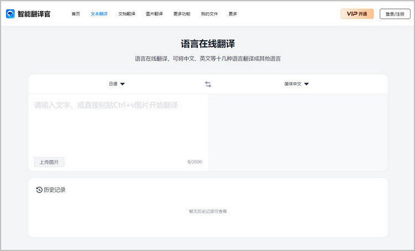415x251 pixels.
Task: Select the 文本翻译 tab
Action: [x=99, y=14]
